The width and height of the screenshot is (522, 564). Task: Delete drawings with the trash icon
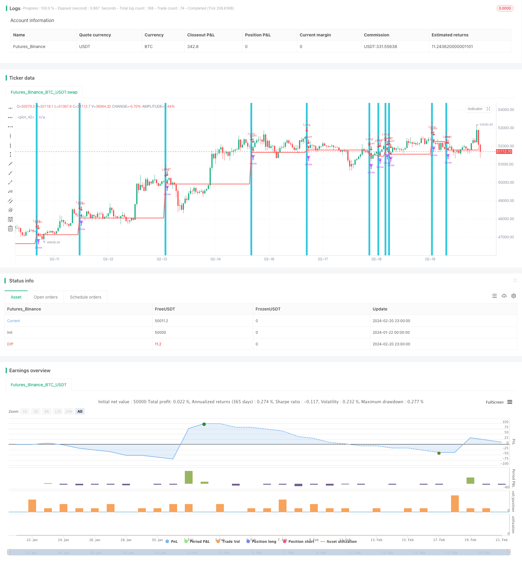point(10,228)
